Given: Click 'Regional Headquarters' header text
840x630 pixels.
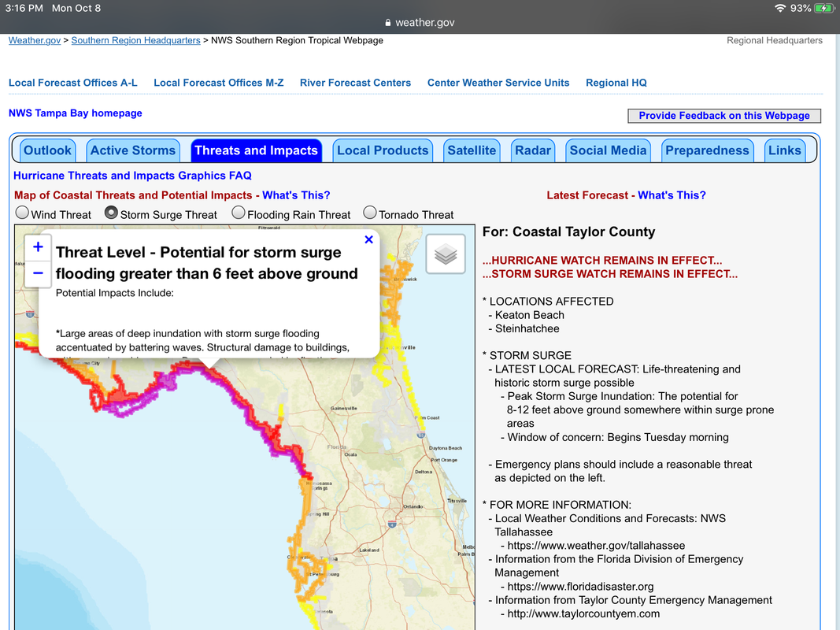Looking at the screenshot, I should pos(774,40).
